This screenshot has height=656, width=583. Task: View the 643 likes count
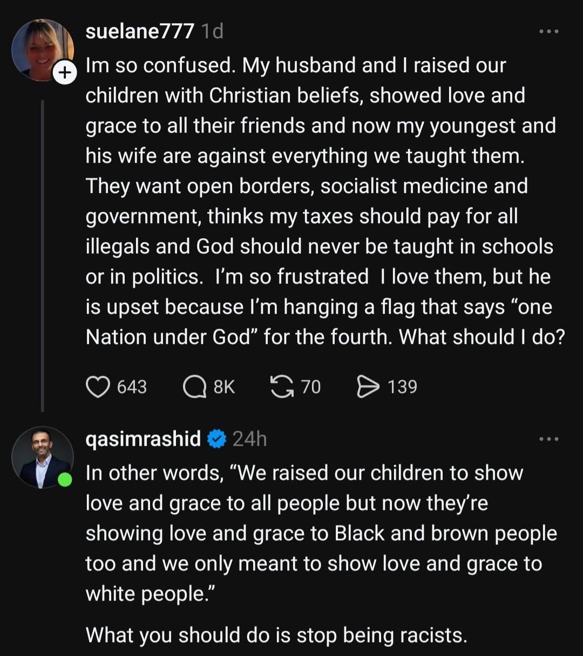point(132,386)
